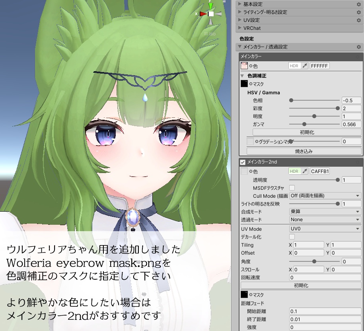Open 合成モード dropdown showing 乗算
364x331 pixels.
pyautogui.click(x=325, y=212)
